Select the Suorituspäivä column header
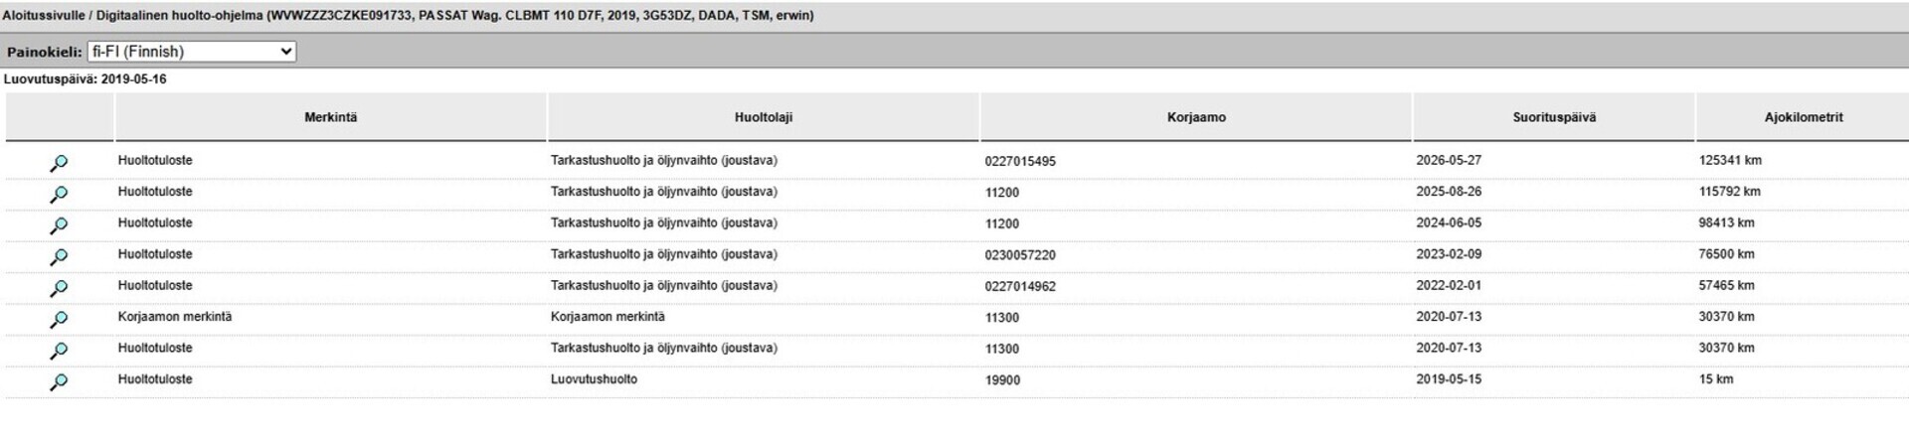 (x=1554, y=117)
